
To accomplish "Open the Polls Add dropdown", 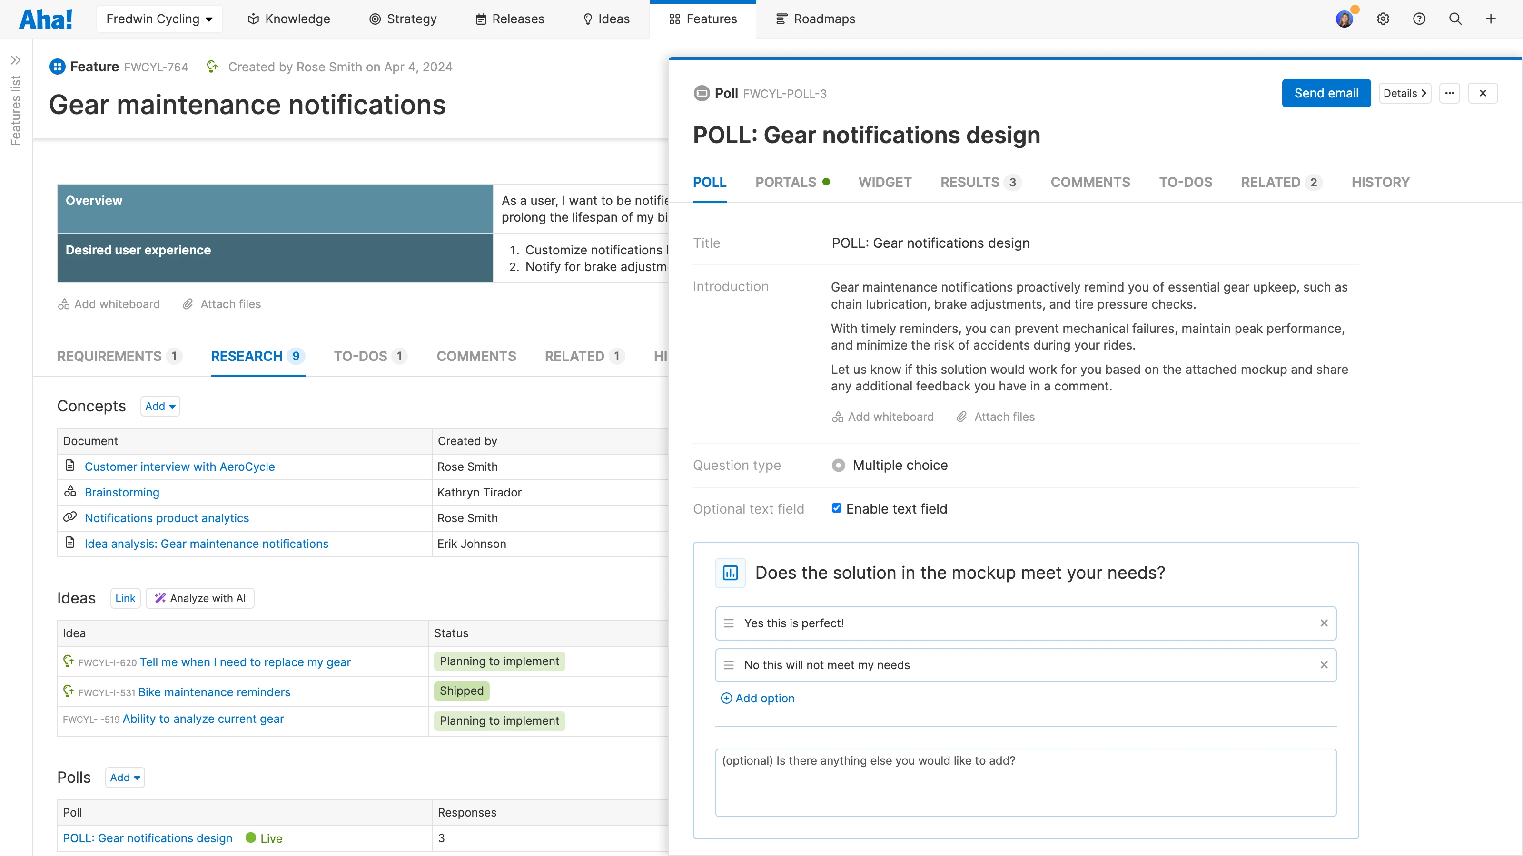I will pyautogui.click(x=125, y=778).
